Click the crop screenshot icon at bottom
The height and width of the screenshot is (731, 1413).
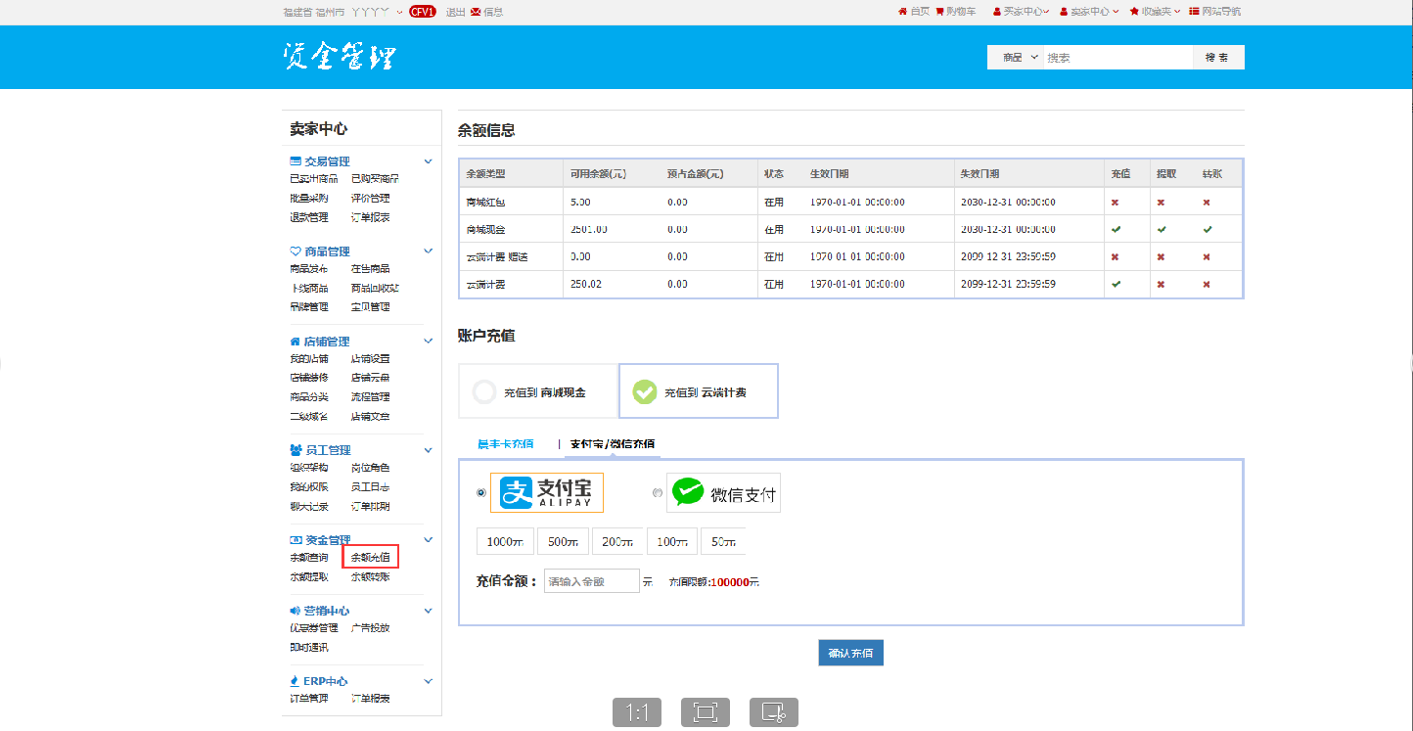pos(774,712)
